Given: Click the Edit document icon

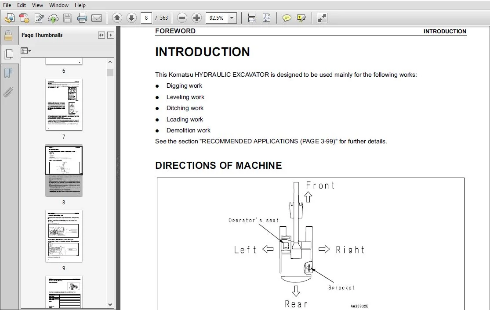Looking at the screenshot, I should click(x=39, y=18).
